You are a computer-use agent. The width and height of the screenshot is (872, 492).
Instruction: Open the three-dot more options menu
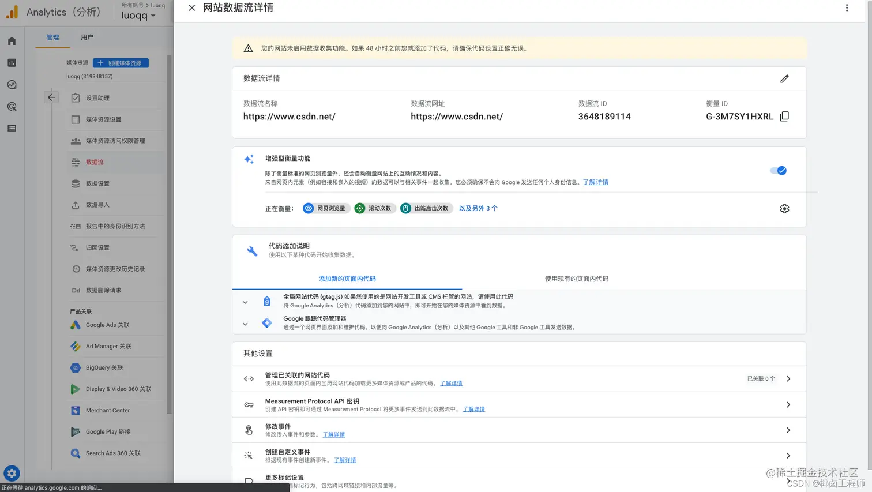(x=847, y=8)
